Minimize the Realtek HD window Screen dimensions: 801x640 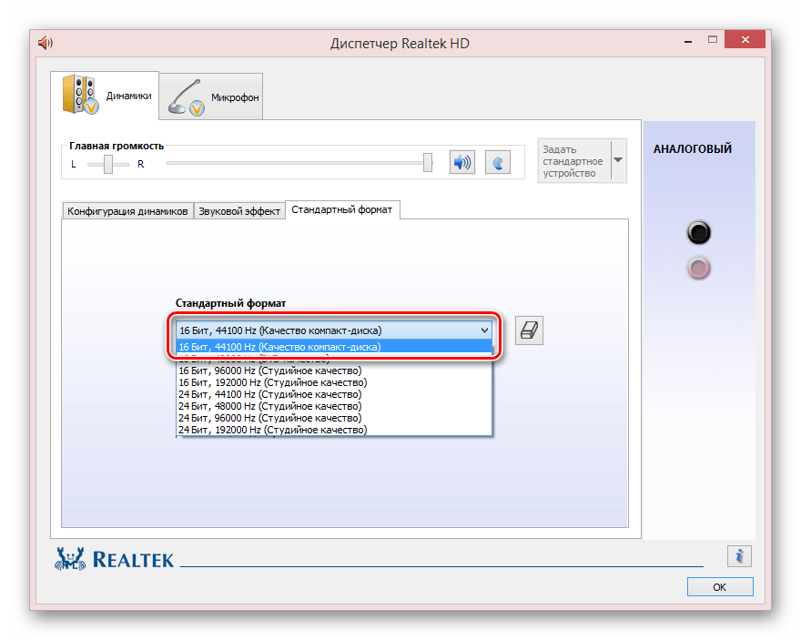(688, 41)
